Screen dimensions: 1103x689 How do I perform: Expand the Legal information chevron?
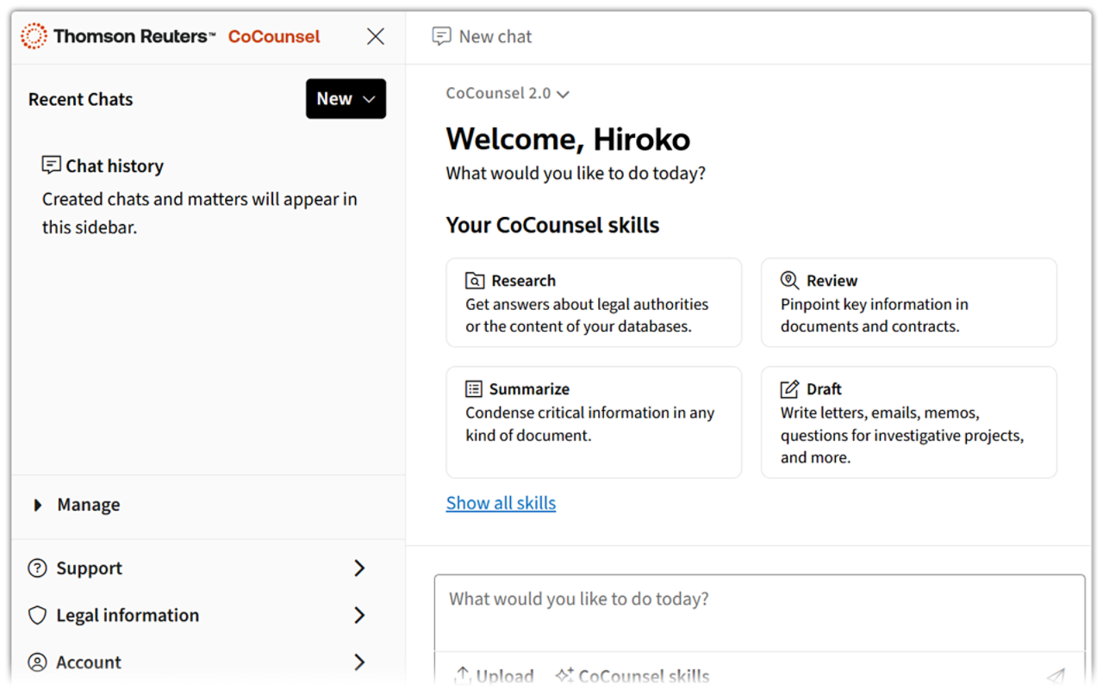(x=359, y=615)
